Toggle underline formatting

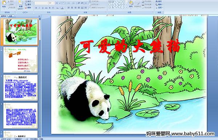click(43, 8)
